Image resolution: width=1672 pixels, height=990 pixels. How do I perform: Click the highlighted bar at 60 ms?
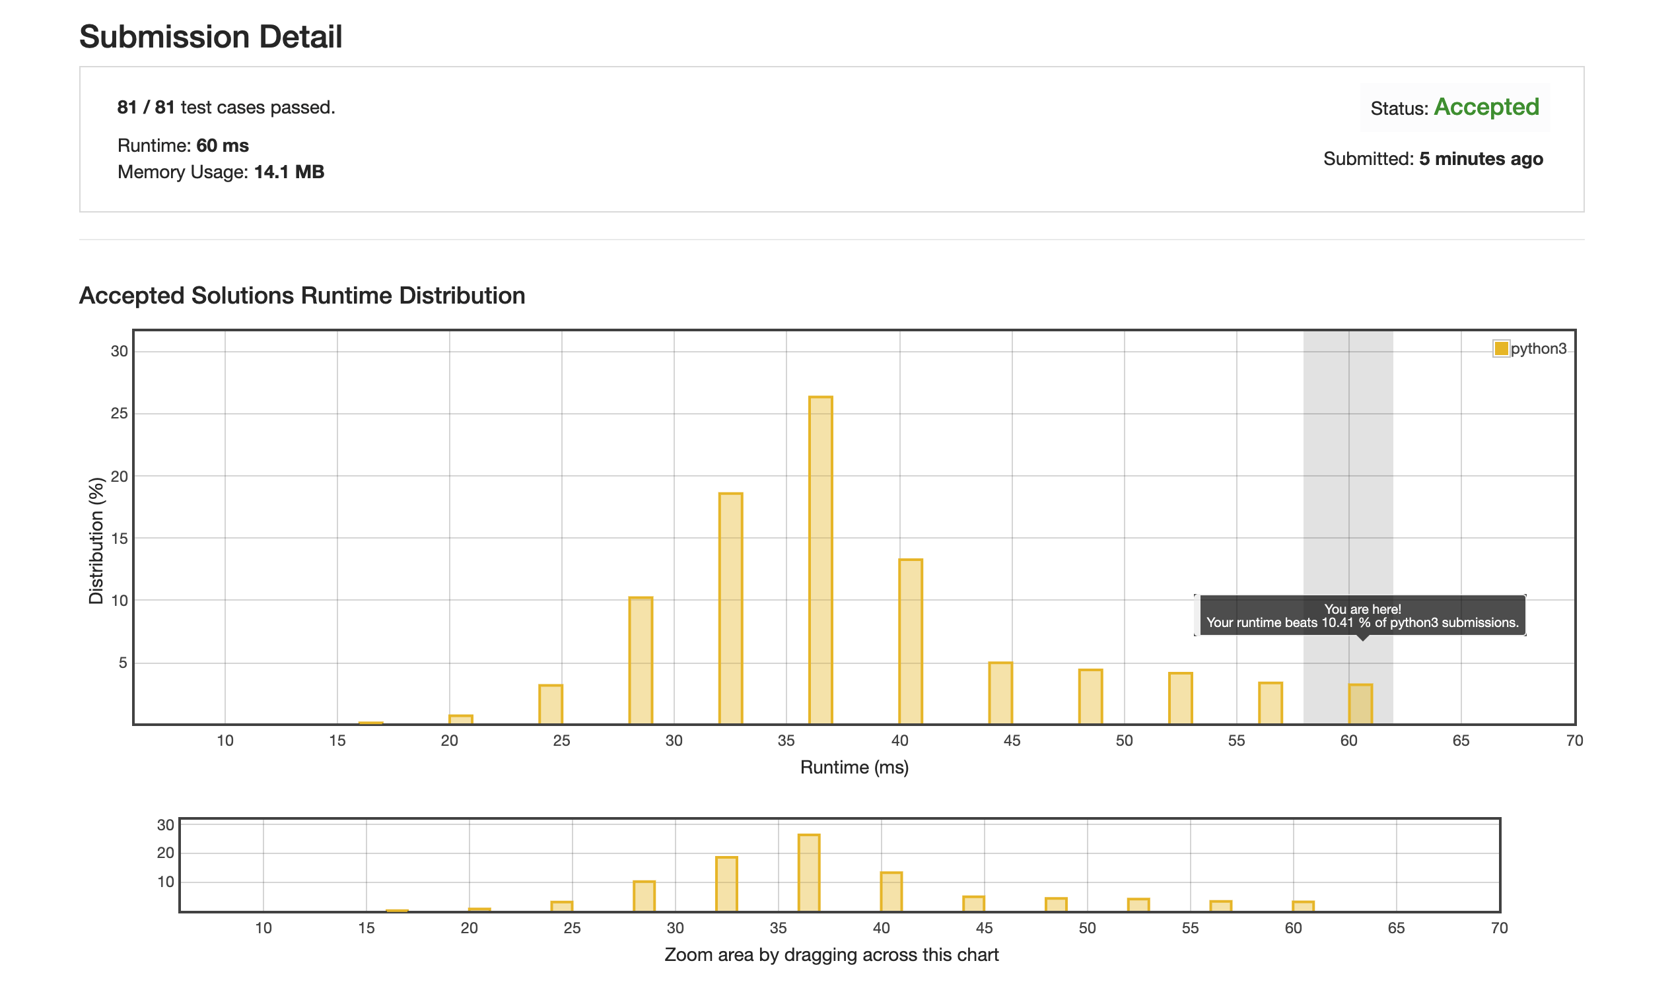[x=1360, y=704]
